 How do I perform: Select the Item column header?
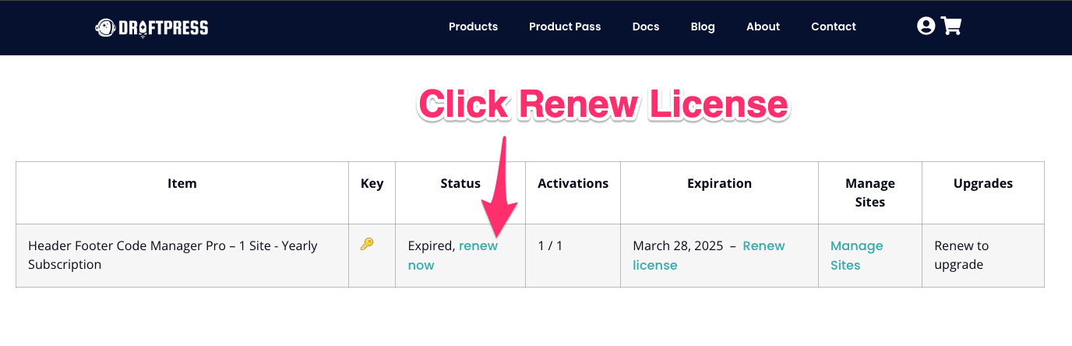[182, 184]
